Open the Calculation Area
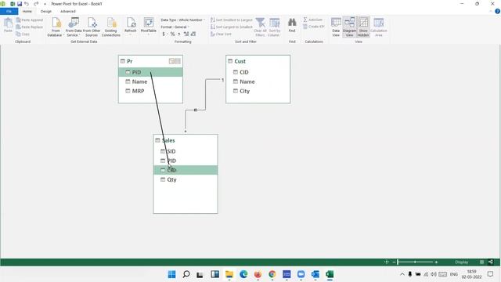501x282 pixels. coord(379,27)
